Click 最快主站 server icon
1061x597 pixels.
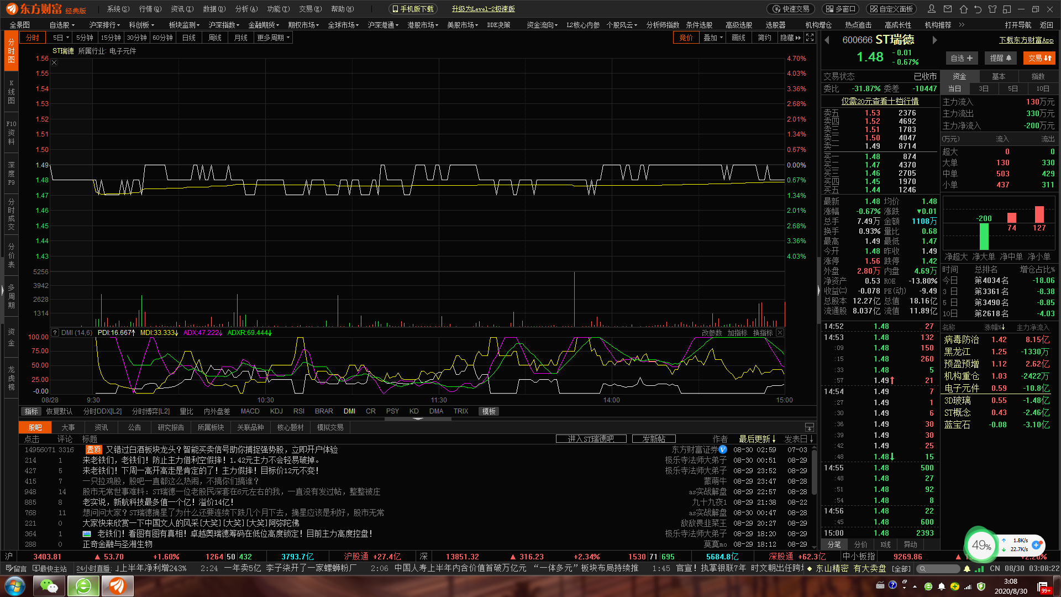pyautogui.click(x=50, y=568)
